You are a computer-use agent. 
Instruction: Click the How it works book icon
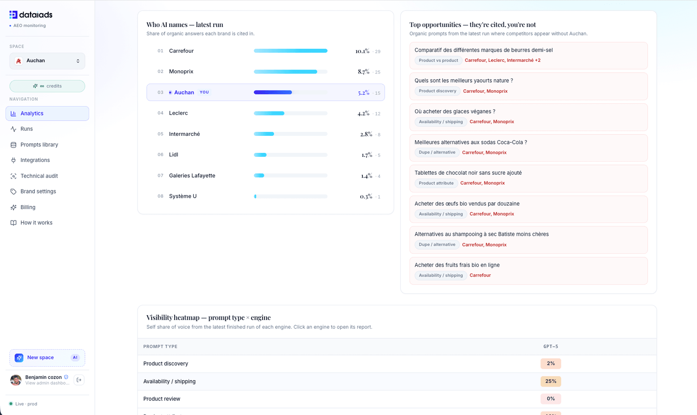pos(14,223)
